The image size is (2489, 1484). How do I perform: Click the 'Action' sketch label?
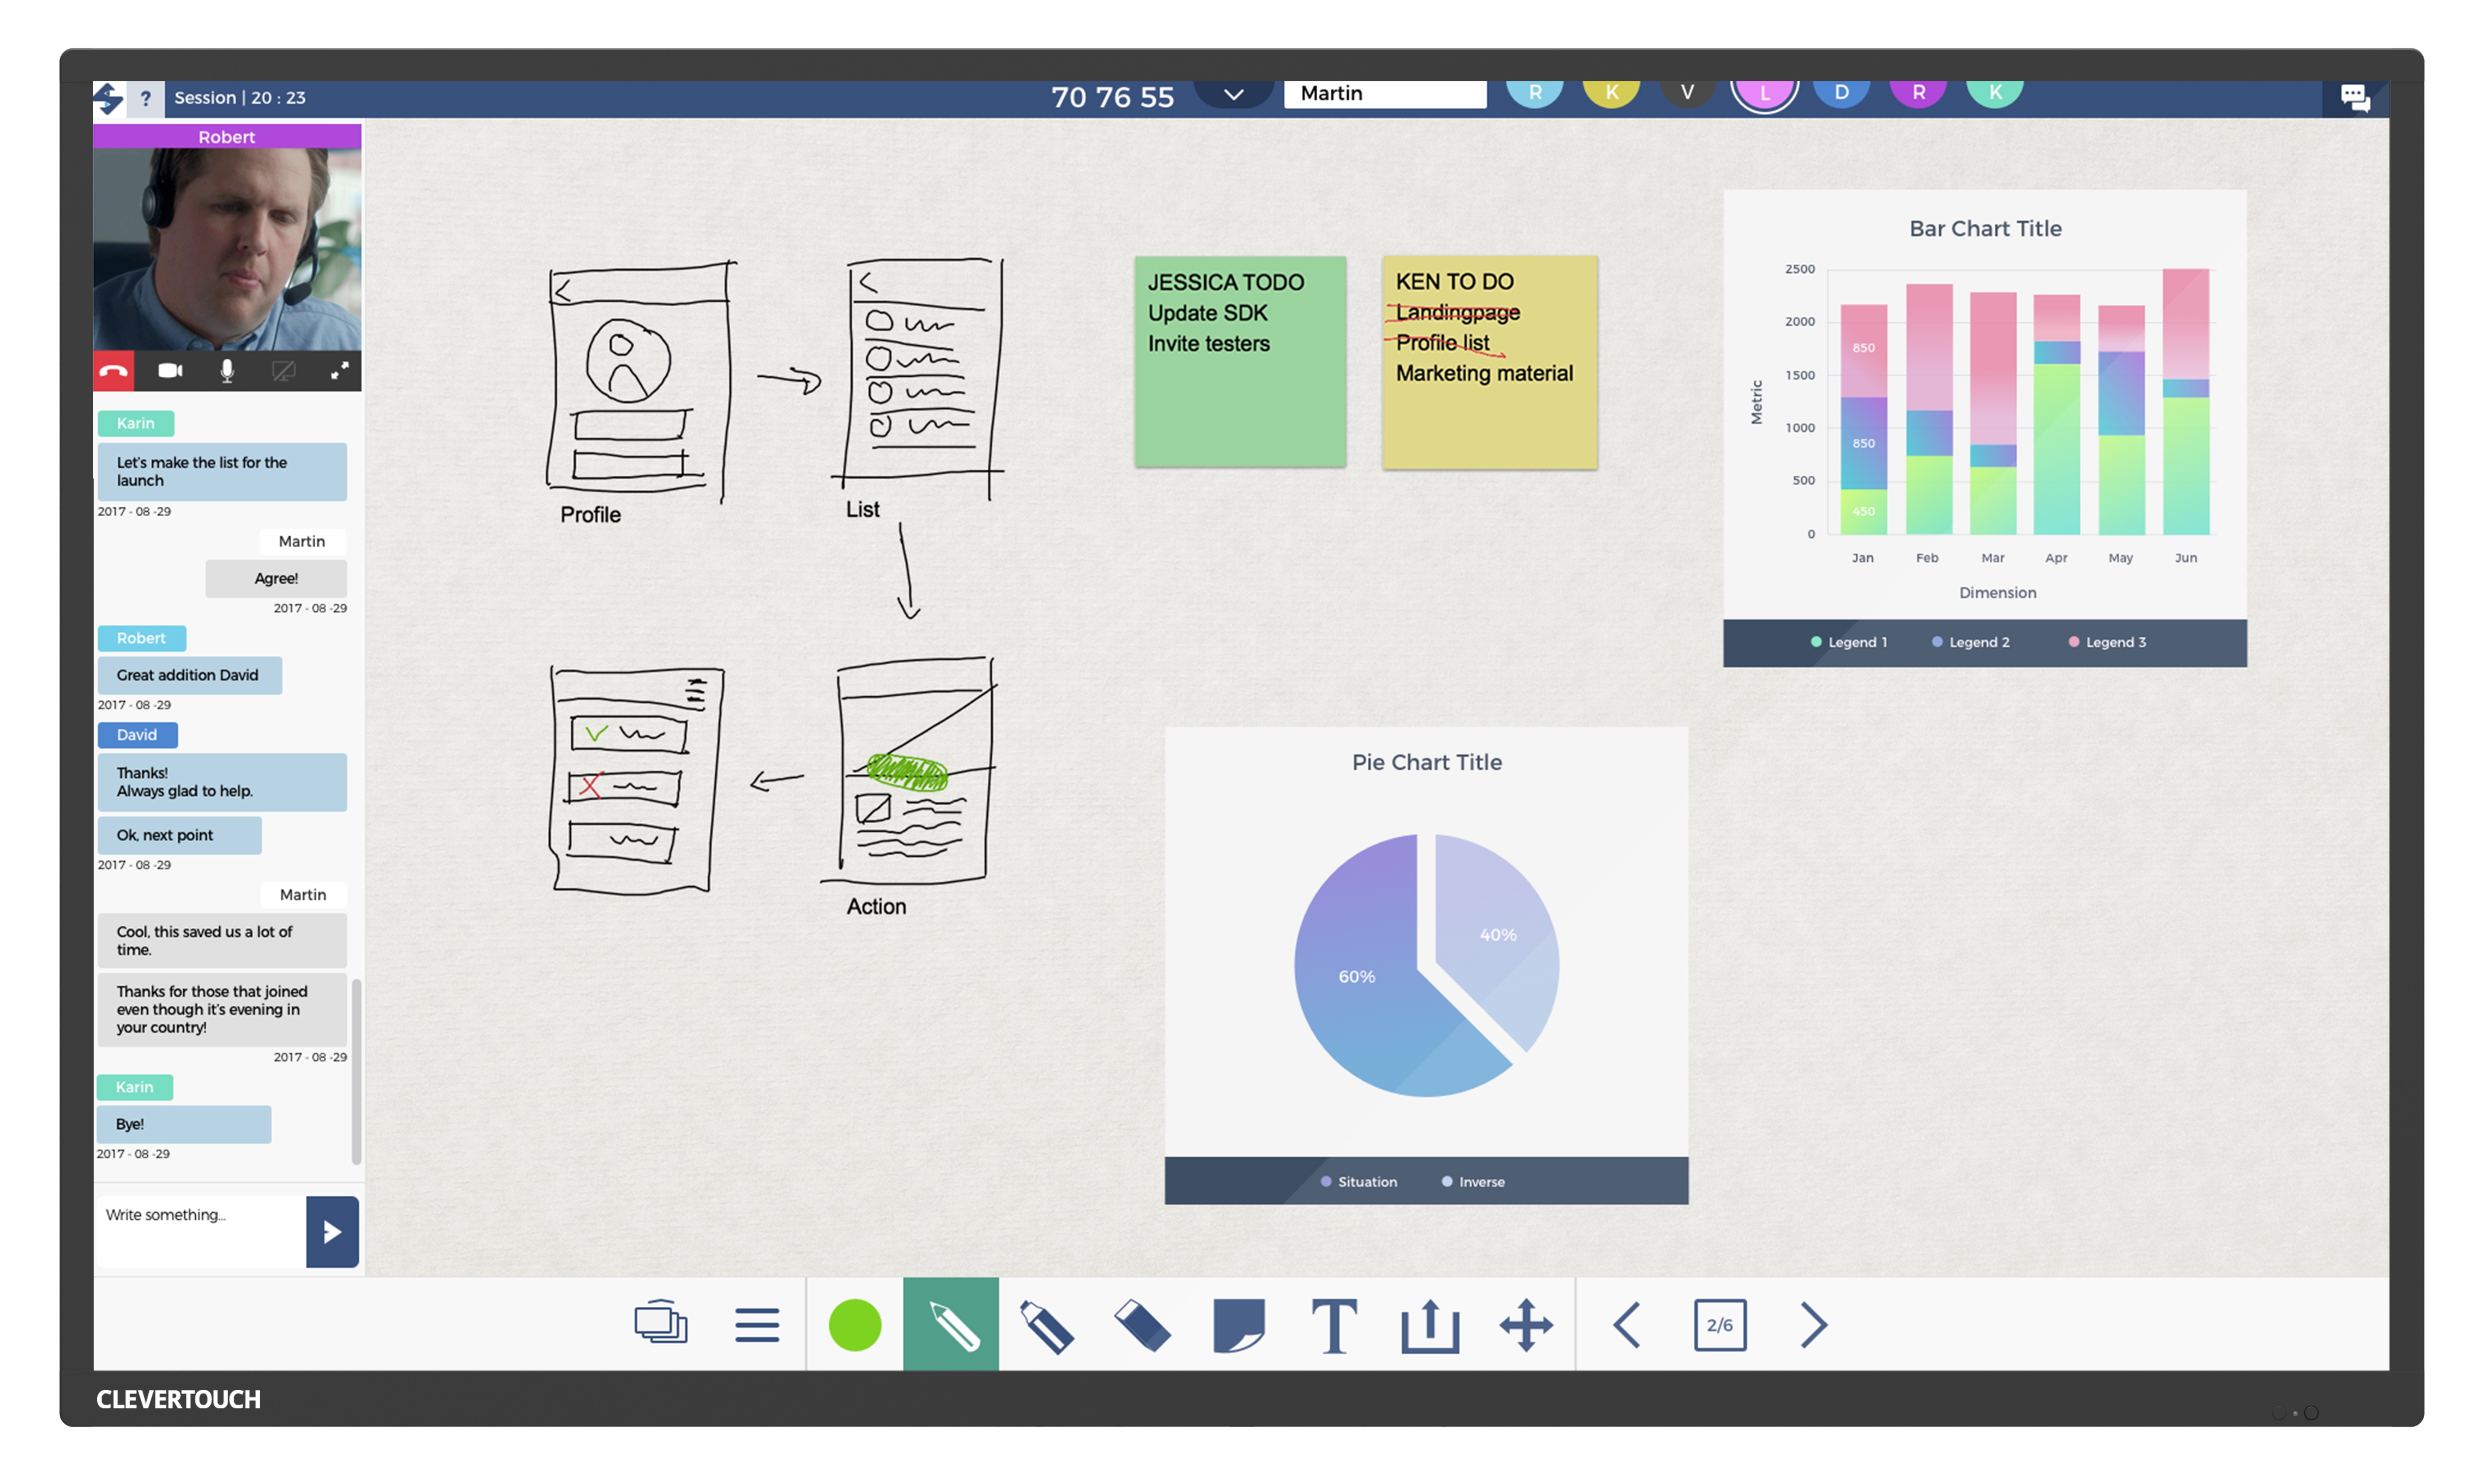point(876,907)
